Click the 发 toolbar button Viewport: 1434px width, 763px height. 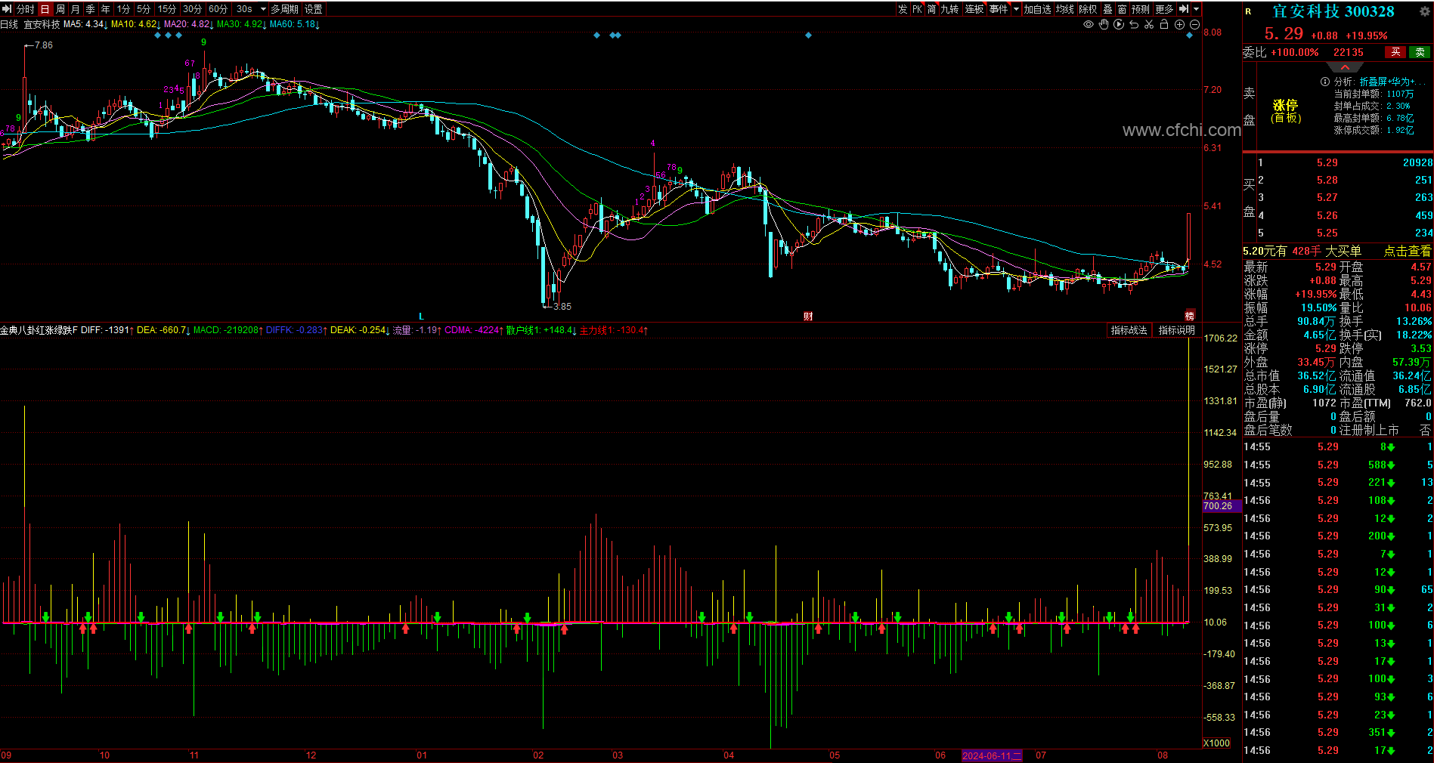click(903, 9)
